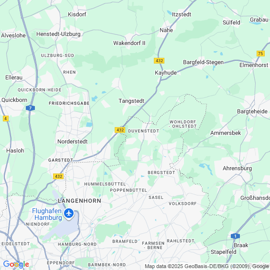Click the route 75 shield near Elmenhorst
Viewport: 270px width, 270px height.
tap(260, 54)
